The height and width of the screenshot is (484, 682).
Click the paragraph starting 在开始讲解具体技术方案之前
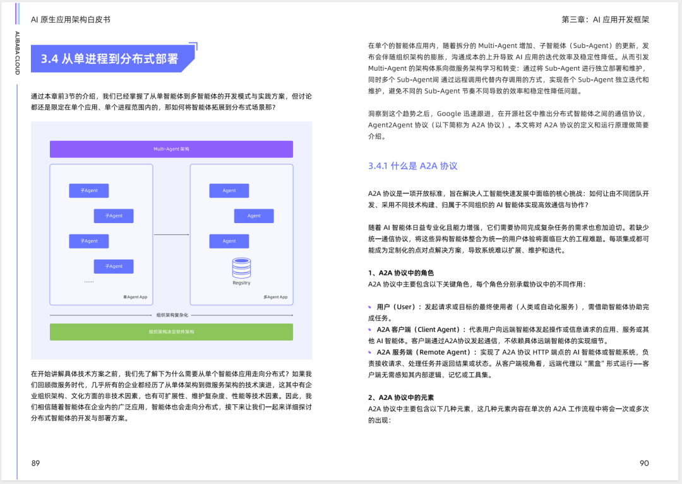[171, 396]
